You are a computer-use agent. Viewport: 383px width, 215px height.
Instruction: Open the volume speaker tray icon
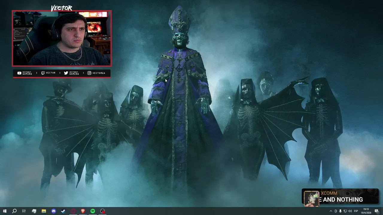click(x=350, y=211)
